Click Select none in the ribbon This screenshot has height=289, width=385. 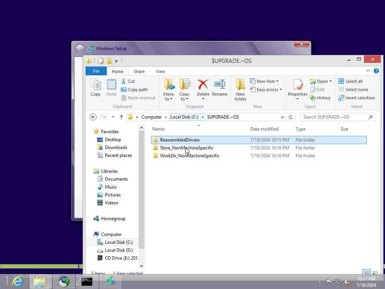(x=353, y=90)
